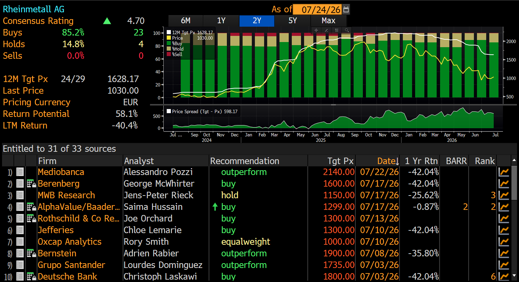Click the locked model icon beside Berenberg
The width and height of the screenshot is (519, 282).
(31, 184)
